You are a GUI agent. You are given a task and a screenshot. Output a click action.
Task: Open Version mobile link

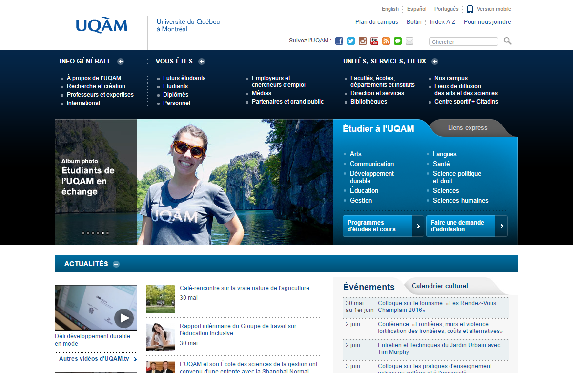494,9
